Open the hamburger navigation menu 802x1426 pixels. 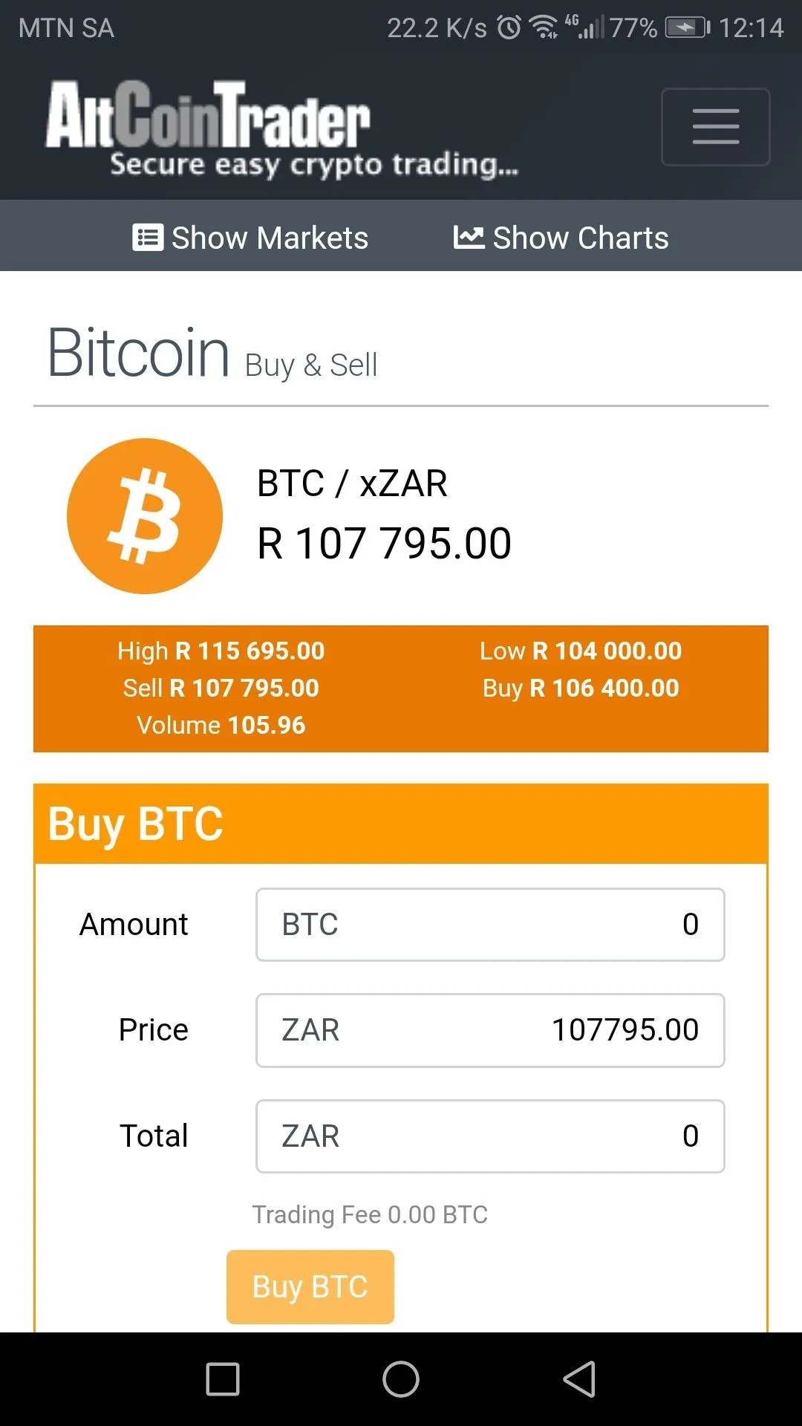(x=715, y=126)
